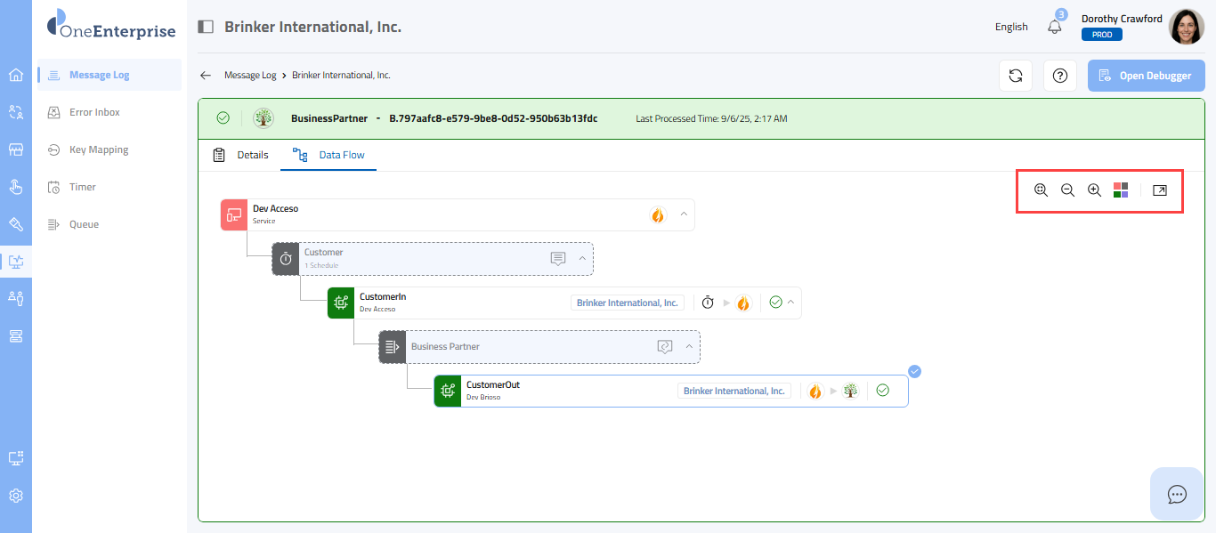Collapse the CustomerIn node

790,303
